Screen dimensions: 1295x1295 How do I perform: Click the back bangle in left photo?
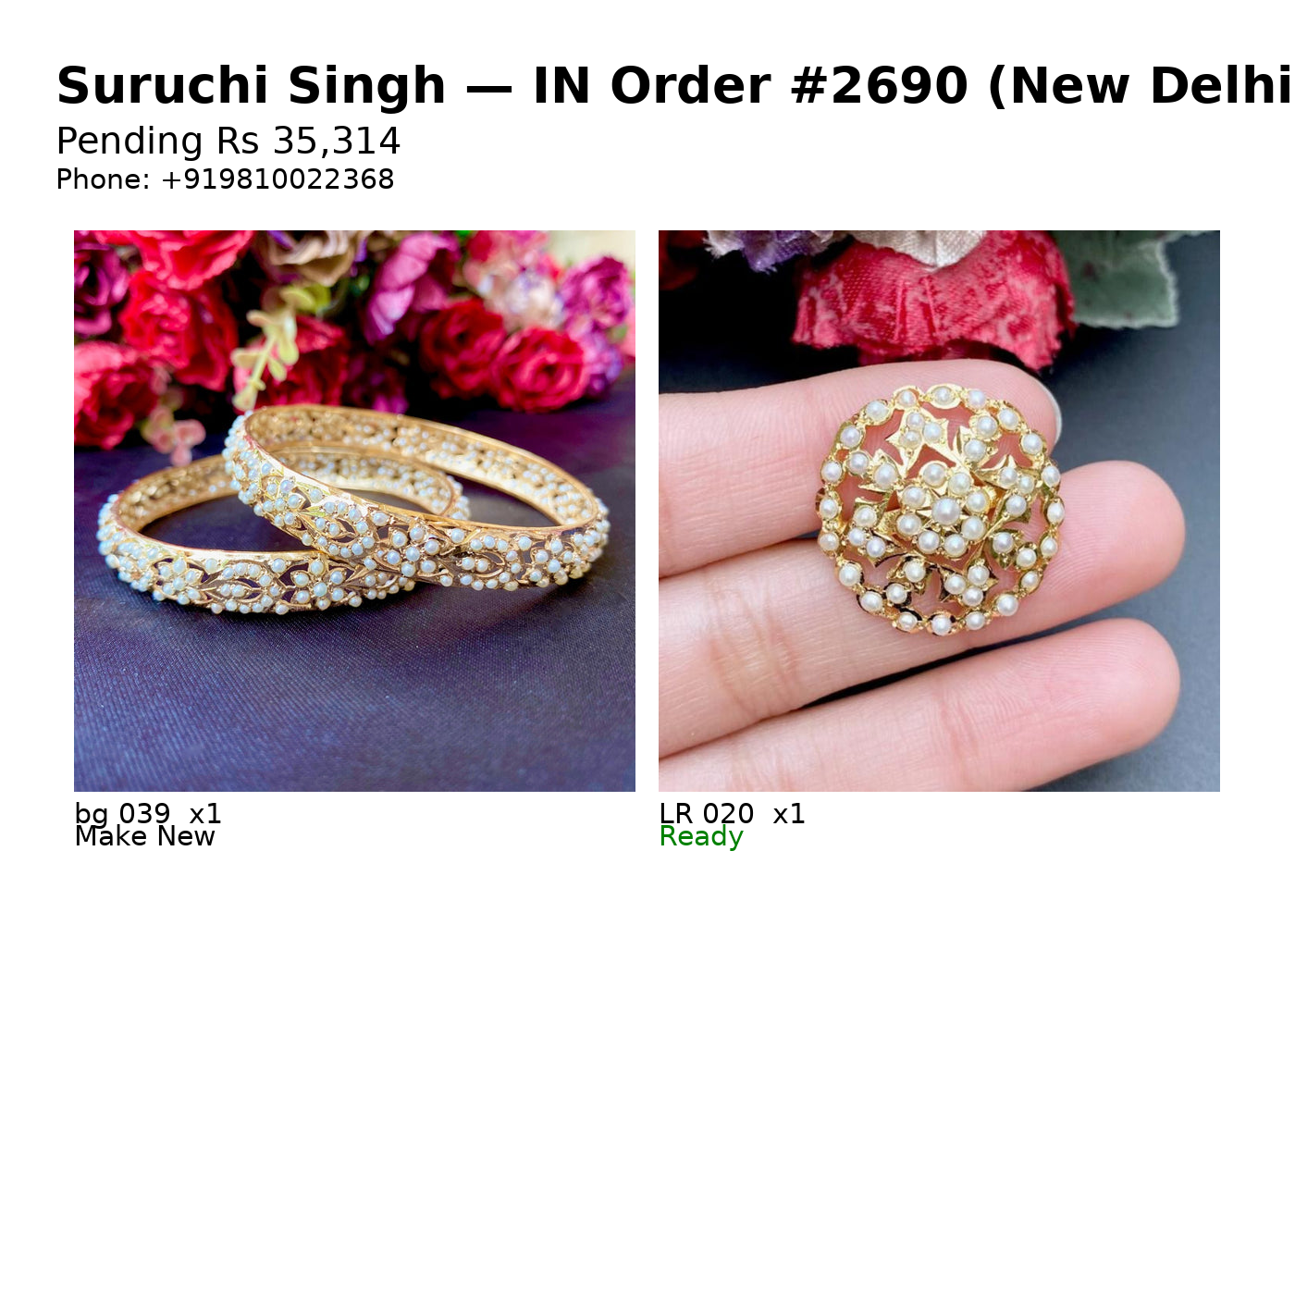pos(416,495)
